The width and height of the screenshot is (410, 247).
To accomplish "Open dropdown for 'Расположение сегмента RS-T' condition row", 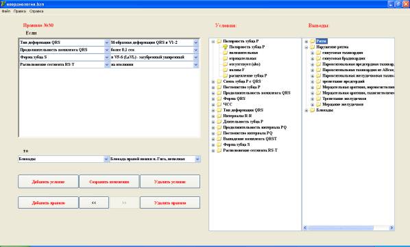I will click(x=107, y=64).
